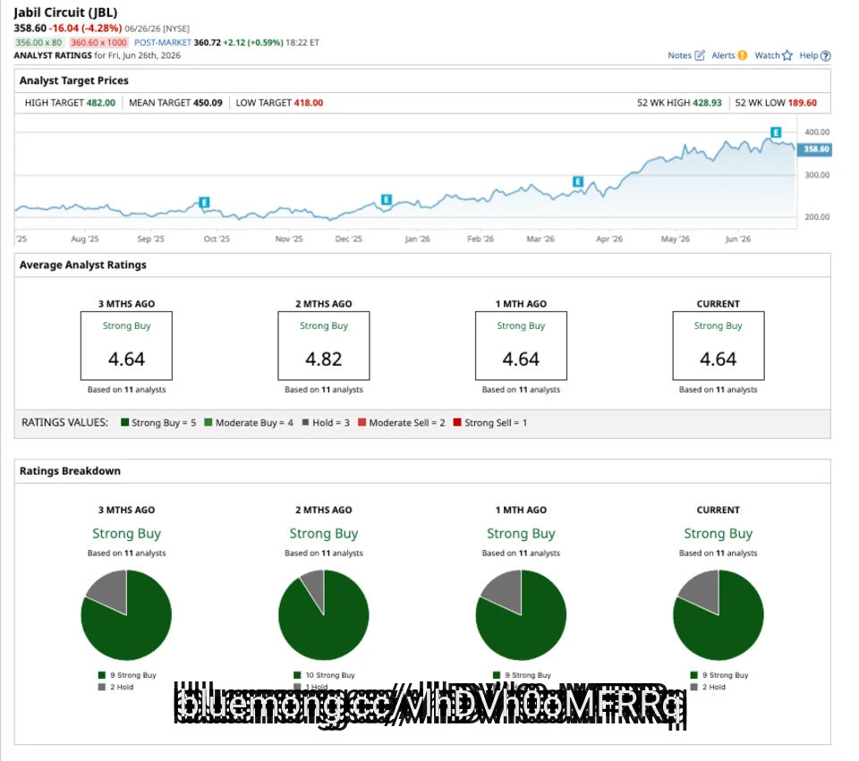
Task: Click the 1 MTH AGO 4.64 rating box
Action: pos(521,346)
